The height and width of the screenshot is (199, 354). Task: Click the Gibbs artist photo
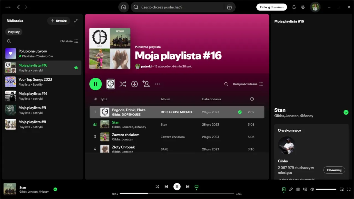[x=287, y=145]
